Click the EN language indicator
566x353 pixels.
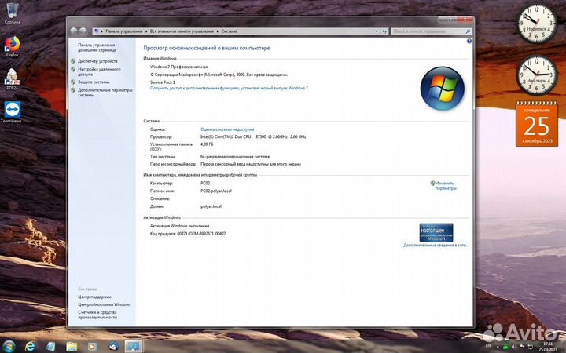tap(488, 346)
